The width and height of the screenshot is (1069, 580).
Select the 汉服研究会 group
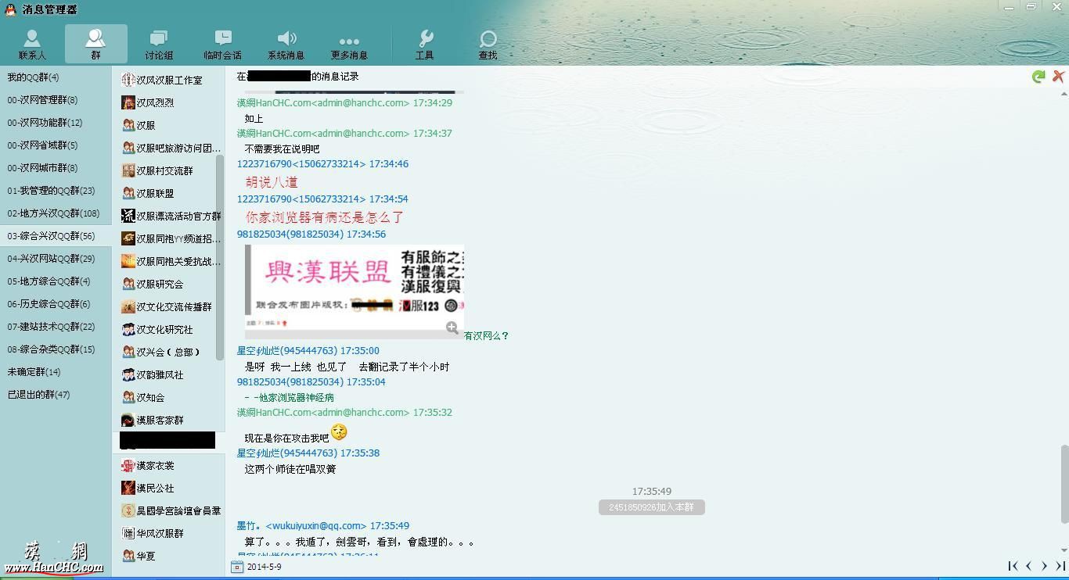[160, 284]
